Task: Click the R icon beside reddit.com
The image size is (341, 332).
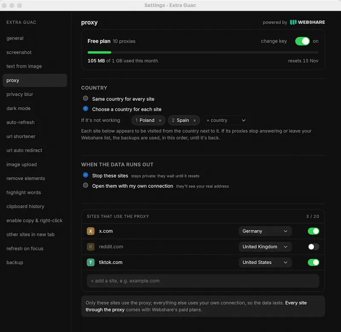Action: coord(90,247)
